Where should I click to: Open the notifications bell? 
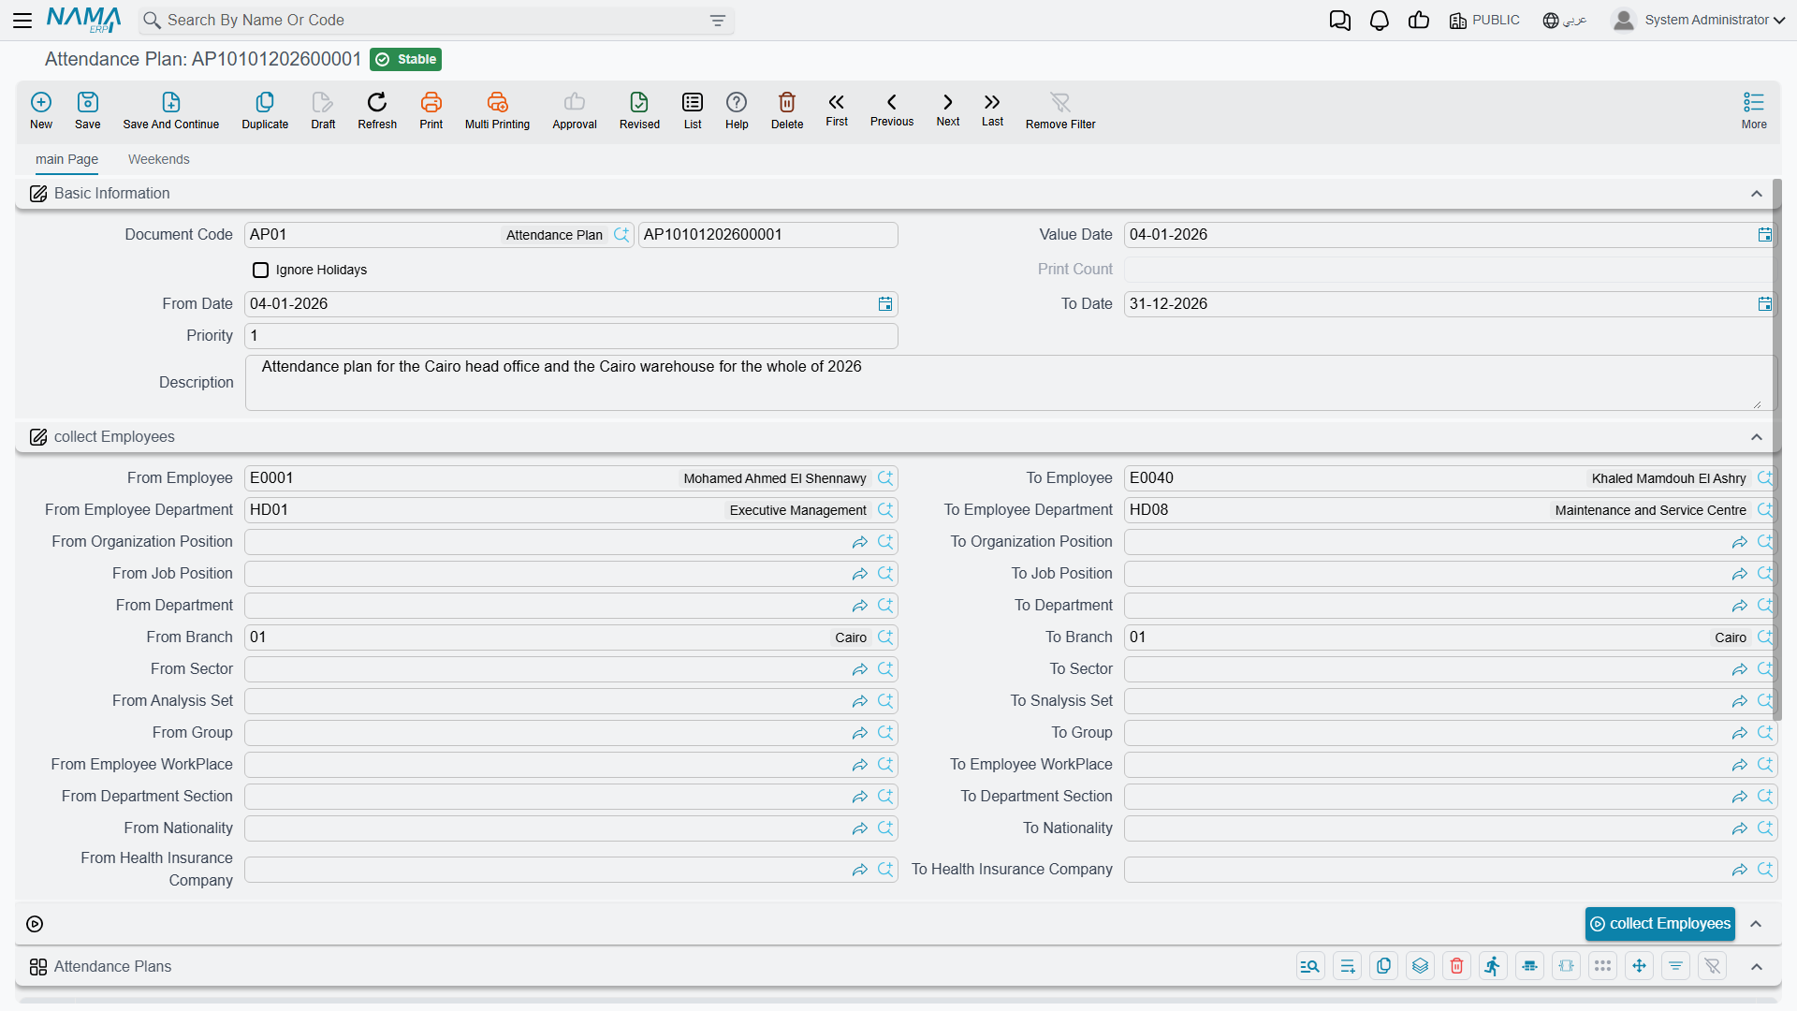pyautogui.click(x=1380, y=21)
